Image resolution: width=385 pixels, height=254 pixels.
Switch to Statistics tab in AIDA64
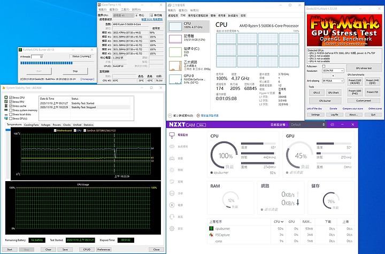[x=88, y=125]
